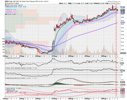Click the VXX ticker symbol title
The image size is (127, 100).
click(x=7, y=1)
